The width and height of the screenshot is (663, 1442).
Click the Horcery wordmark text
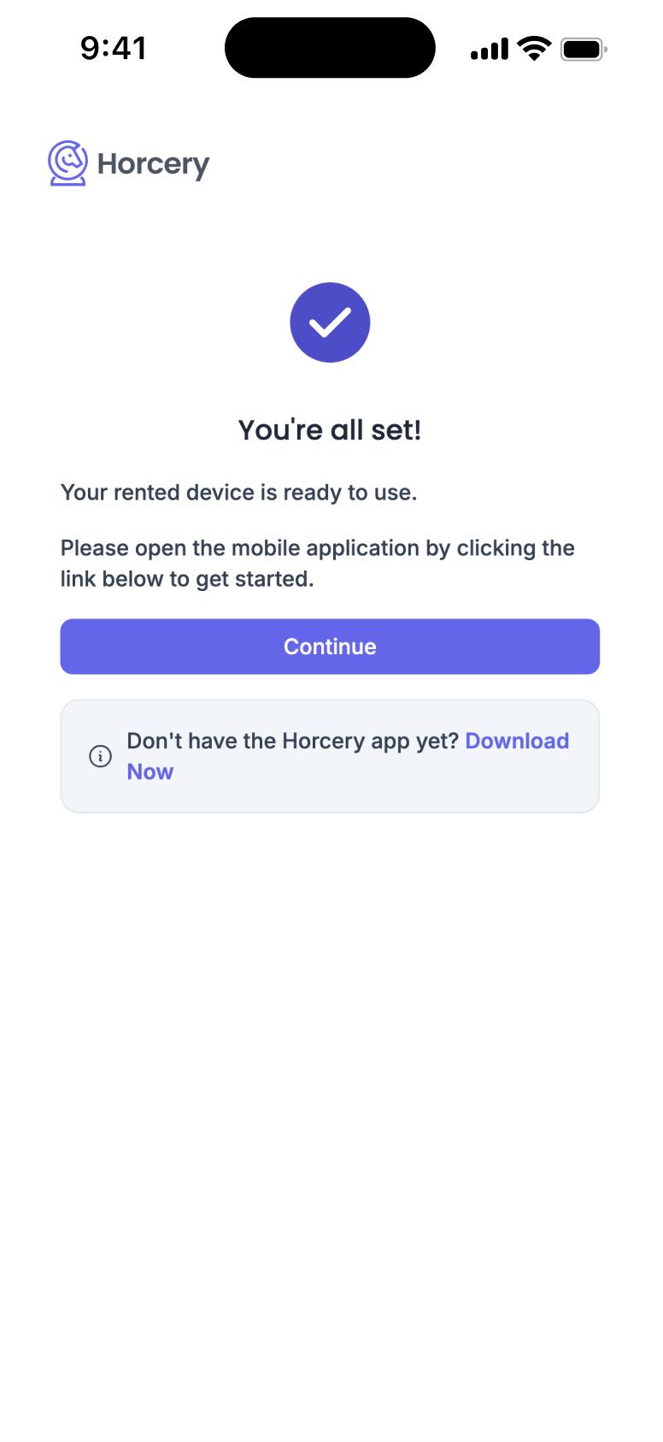(154, 164)
